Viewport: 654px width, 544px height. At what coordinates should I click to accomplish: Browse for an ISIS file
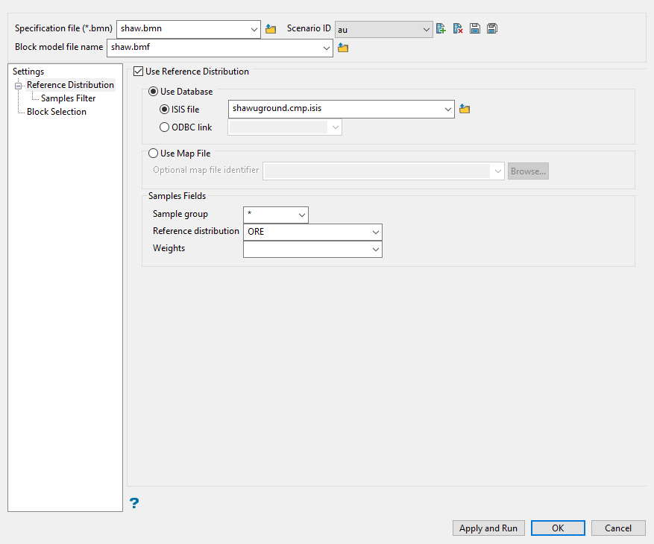coord(465,109)
